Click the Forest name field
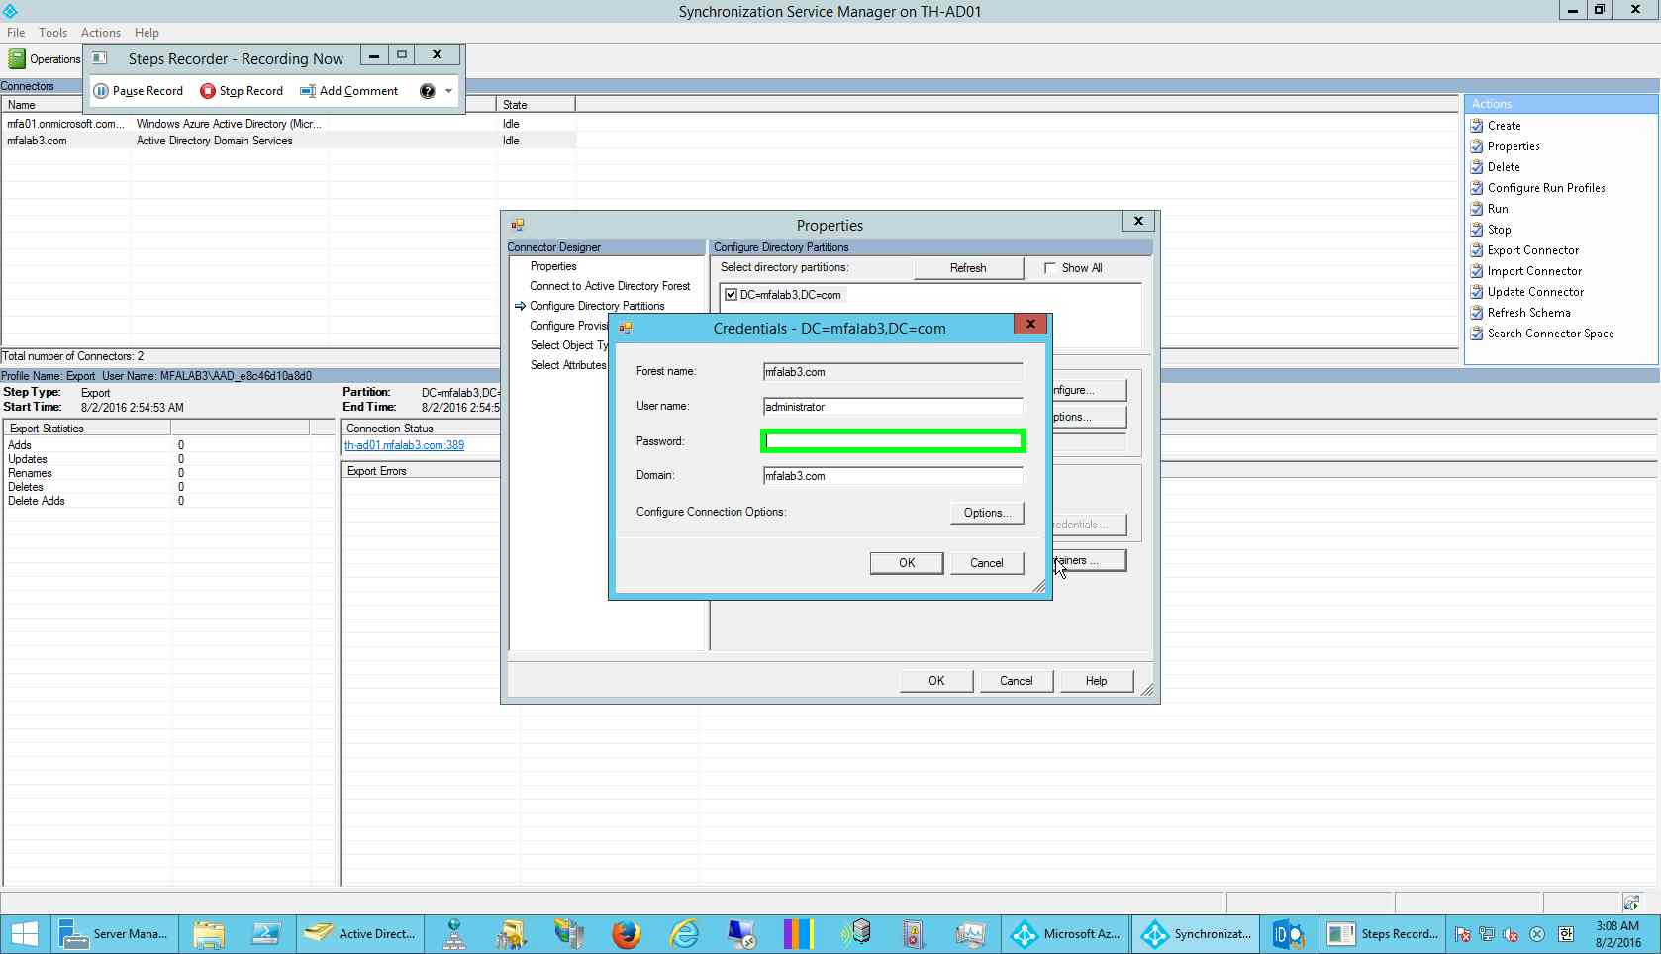1661x954 pixels. 893,372
